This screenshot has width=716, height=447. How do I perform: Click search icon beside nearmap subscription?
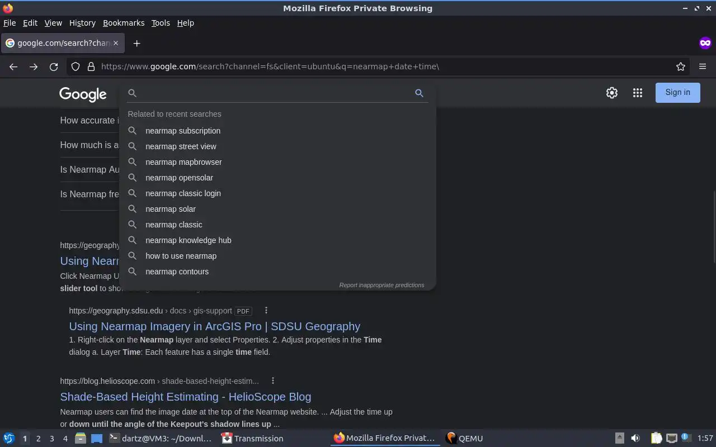[x=133, y=131]
